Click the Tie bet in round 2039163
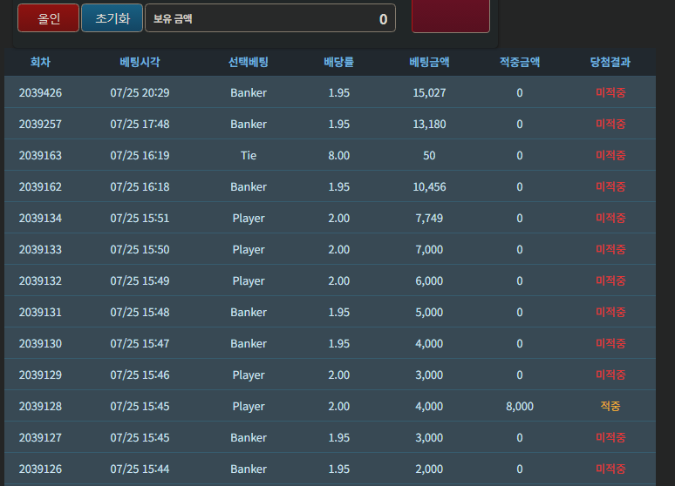This screenshot has width=675, height=486. pyautogui.click(x=249, y=155)
